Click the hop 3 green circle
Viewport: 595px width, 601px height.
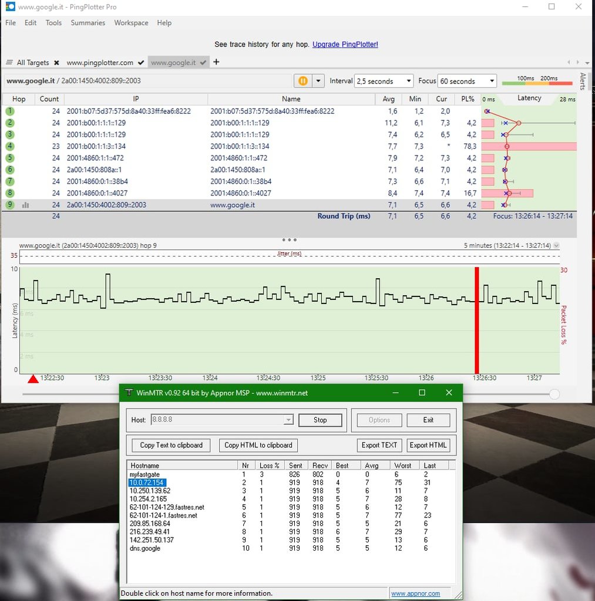tap(10, 134)
